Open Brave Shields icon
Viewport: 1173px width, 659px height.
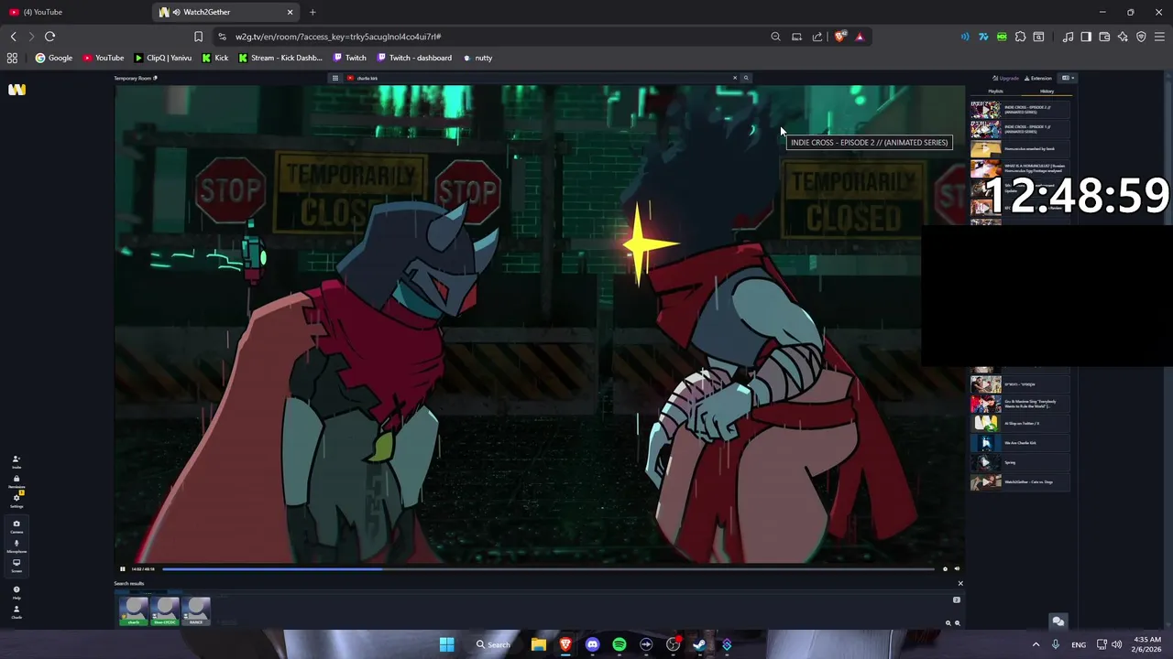pos(839,37)
